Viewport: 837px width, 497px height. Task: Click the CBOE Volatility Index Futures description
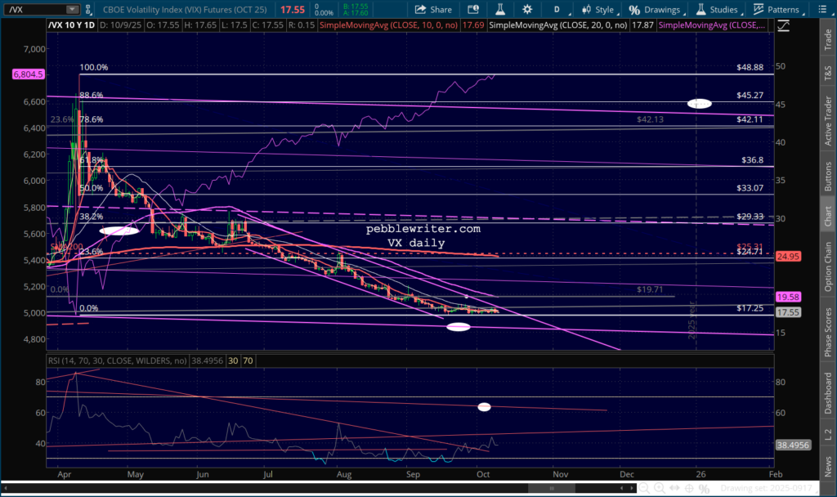point(185,10)
